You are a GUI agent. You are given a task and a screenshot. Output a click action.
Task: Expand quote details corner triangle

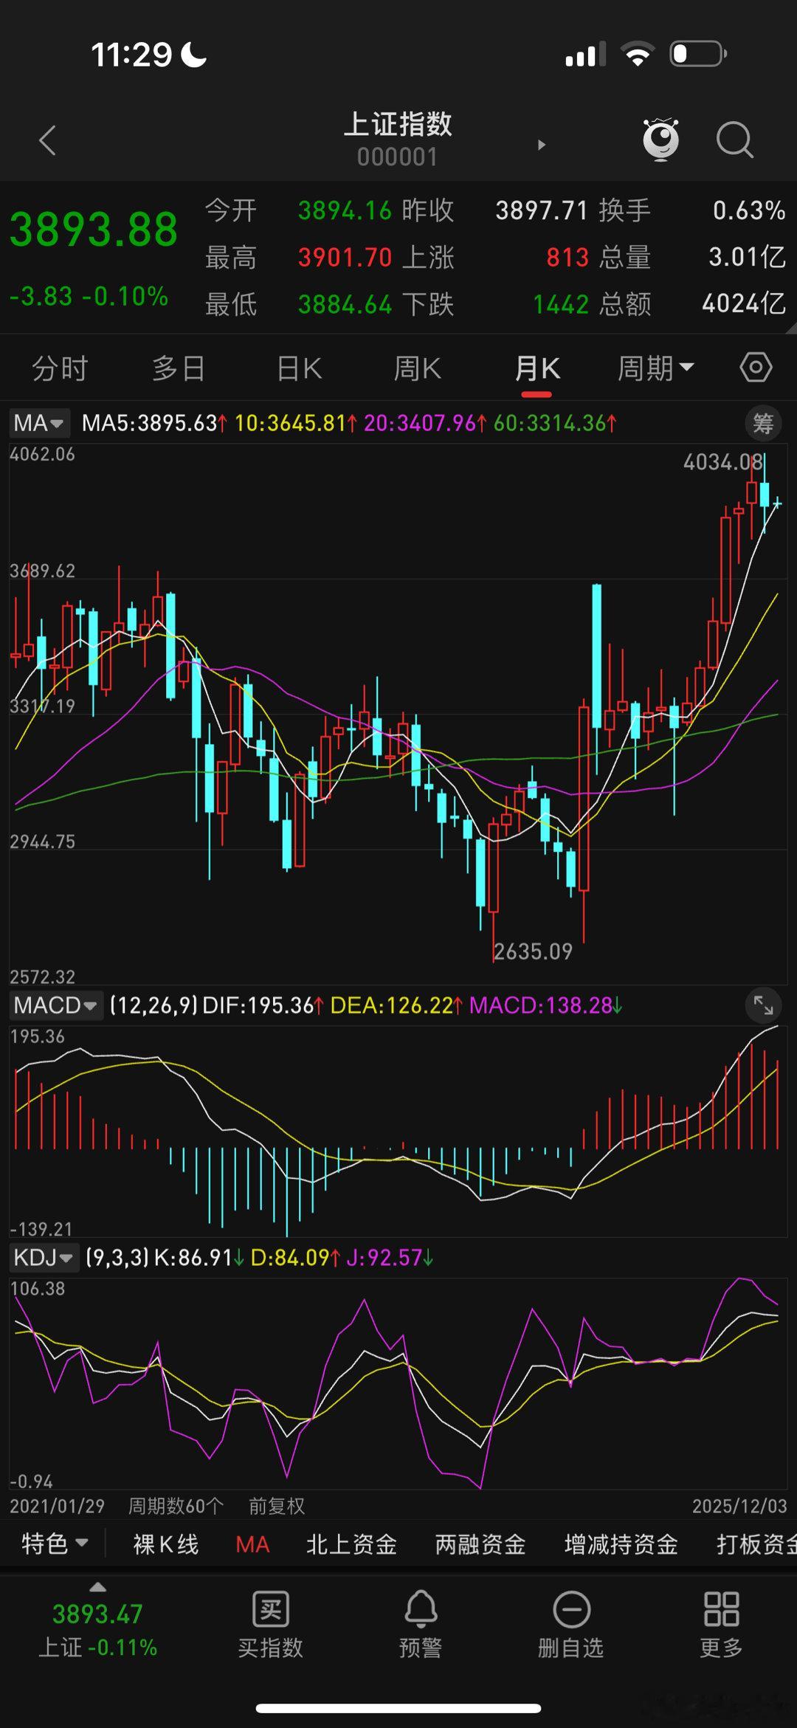point(790,327)
